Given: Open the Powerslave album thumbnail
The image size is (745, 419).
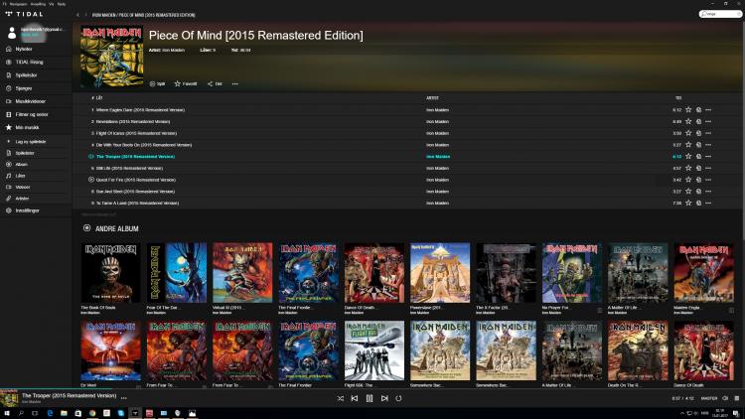Looking at the screenshot, I should point(440,272).
